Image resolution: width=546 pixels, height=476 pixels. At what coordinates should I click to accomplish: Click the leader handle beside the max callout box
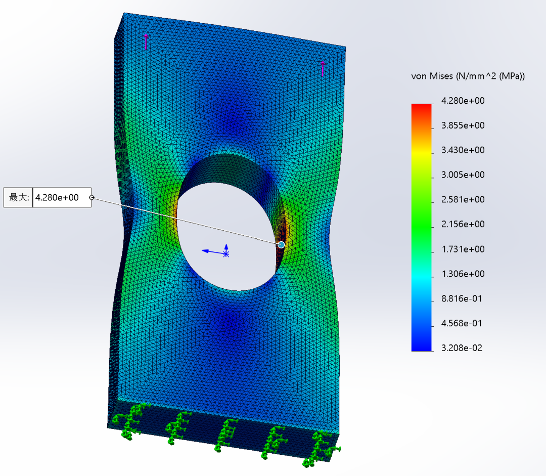coord(92,198)
